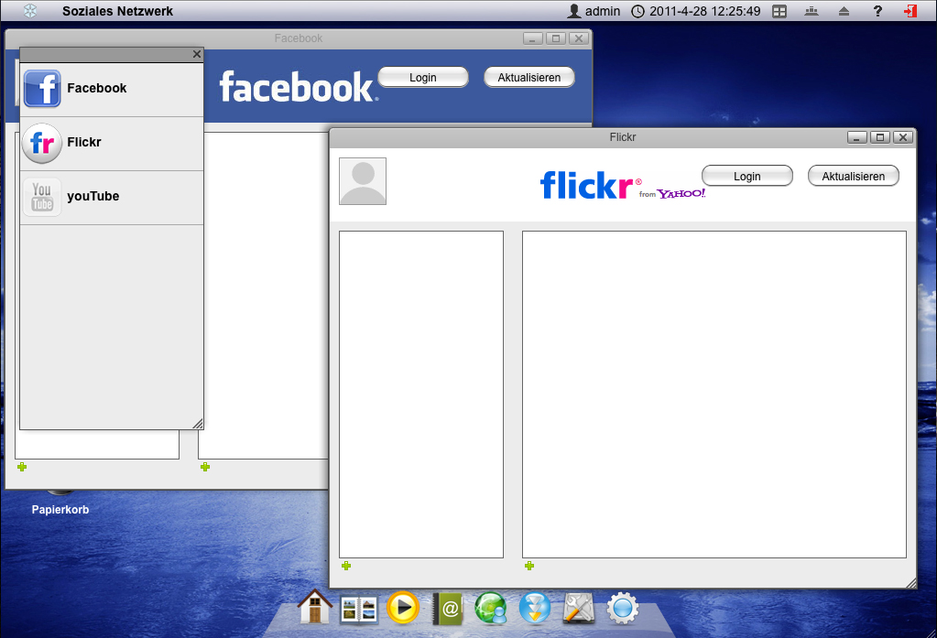This screenshot has height=638, width=937.
Task: Click the Facebook label in the list
Action: coord(97,88)
